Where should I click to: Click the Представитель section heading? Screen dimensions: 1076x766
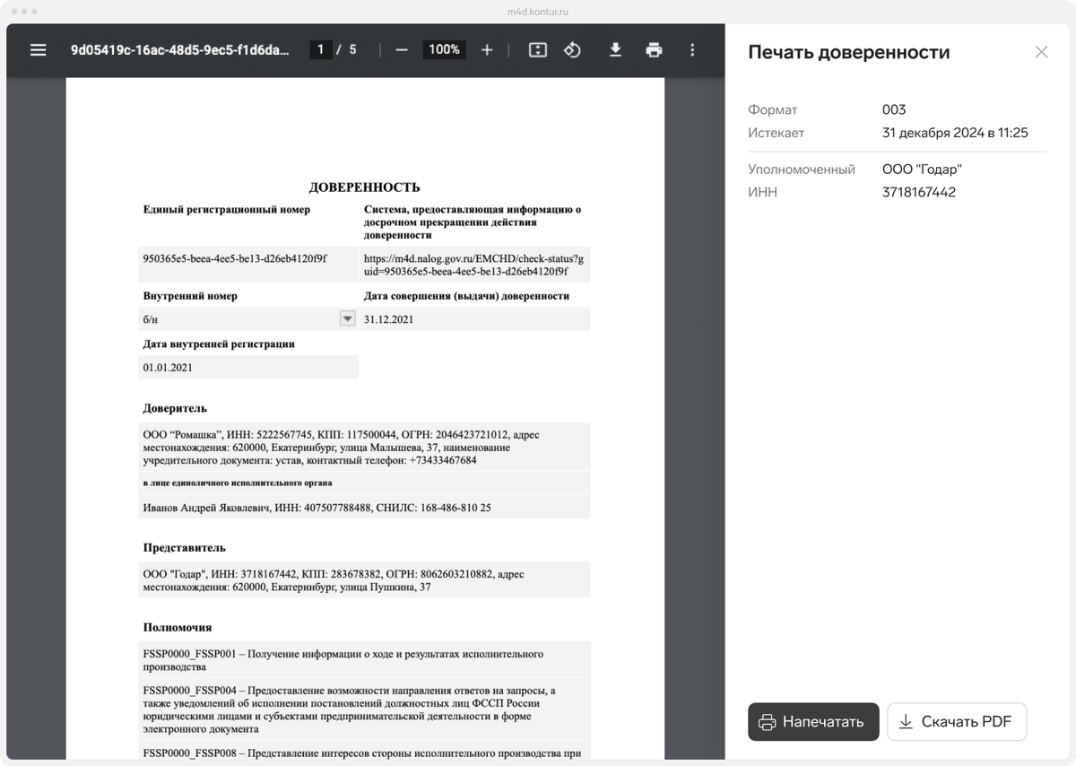click(x=185, y=547)
